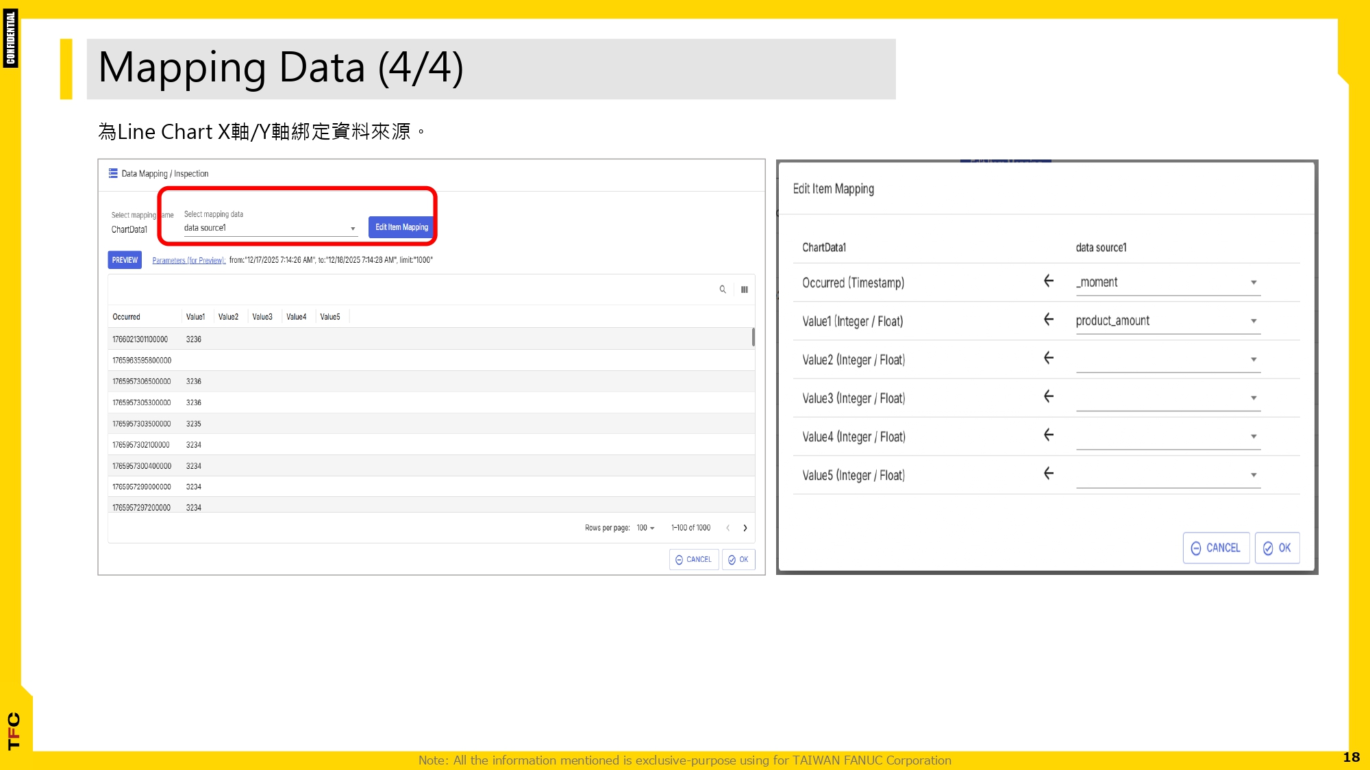Click OK in the Edit Item Mapping dialog
The width and height of the screenshot is (1370, 770).
1277,548
